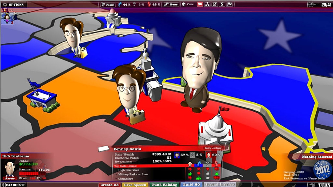Click the turn counter clock icon
The height and width of the screenshot is (187, 333).
click(x=311, y=5)
